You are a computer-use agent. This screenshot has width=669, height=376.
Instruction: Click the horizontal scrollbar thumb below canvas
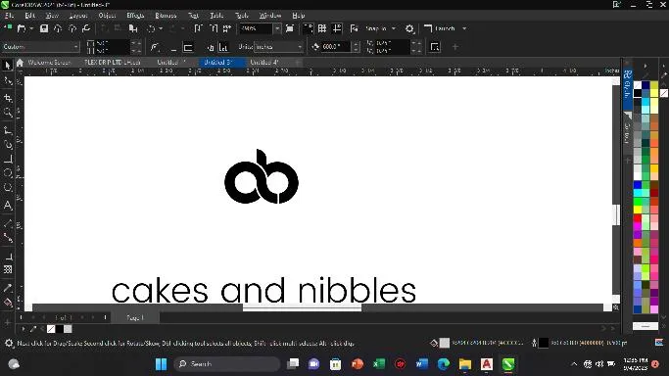tap(302, 307)
